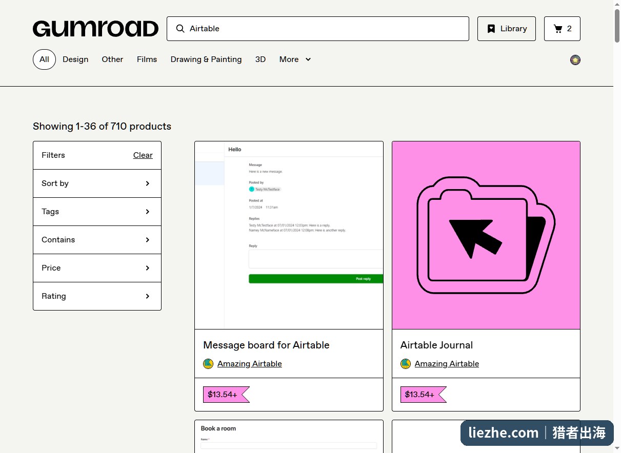This screenshot has width=621, height=453.
Task: Expand the Tags filter
Action: 97,212
